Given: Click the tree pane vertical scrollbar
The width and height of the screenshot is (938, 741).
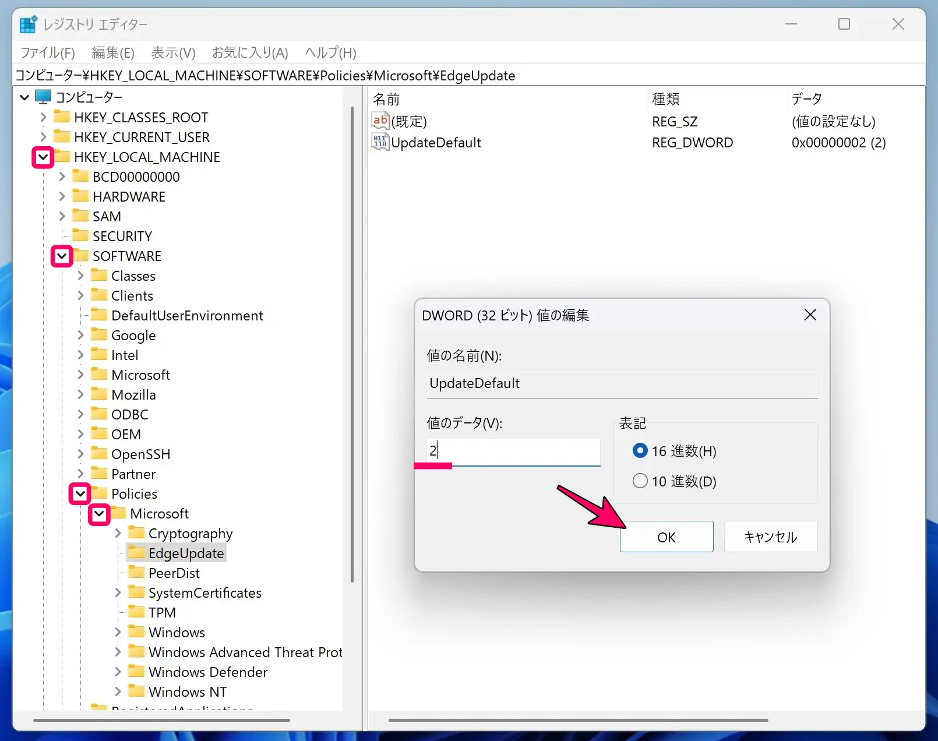Looking at the screenshot, I should pos(352,344).
